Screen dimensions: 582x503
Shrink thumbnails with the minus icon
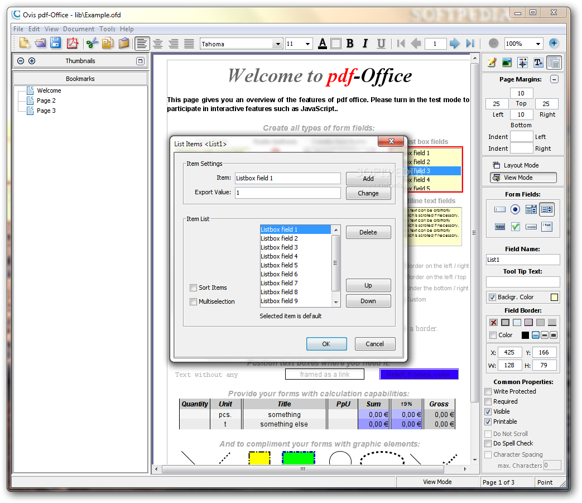(x=21, y=61)
